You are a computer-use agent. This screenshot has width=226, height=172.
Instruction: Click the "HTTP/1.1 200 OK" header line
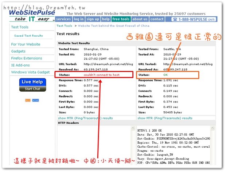149,131
